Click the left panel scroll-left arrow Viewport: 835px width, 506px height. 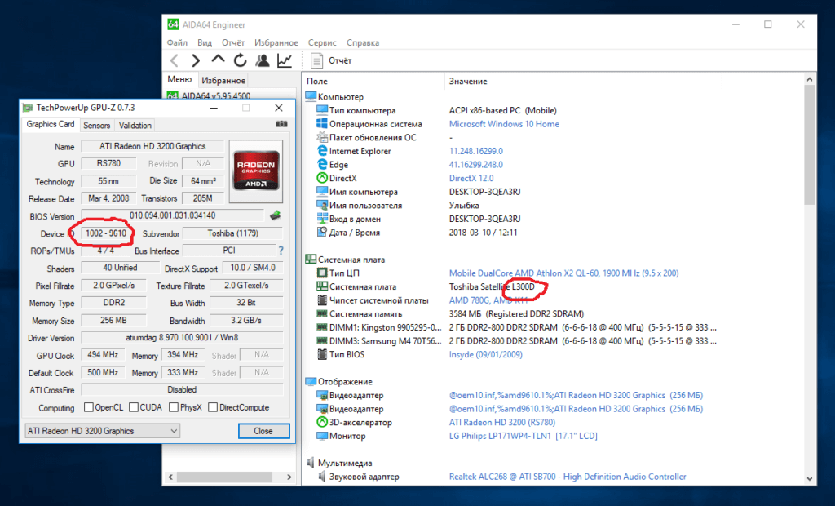pyautogui.click(x=170, y=477)
